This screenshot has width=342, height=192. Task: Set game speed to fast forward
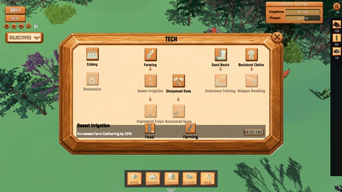14,26
